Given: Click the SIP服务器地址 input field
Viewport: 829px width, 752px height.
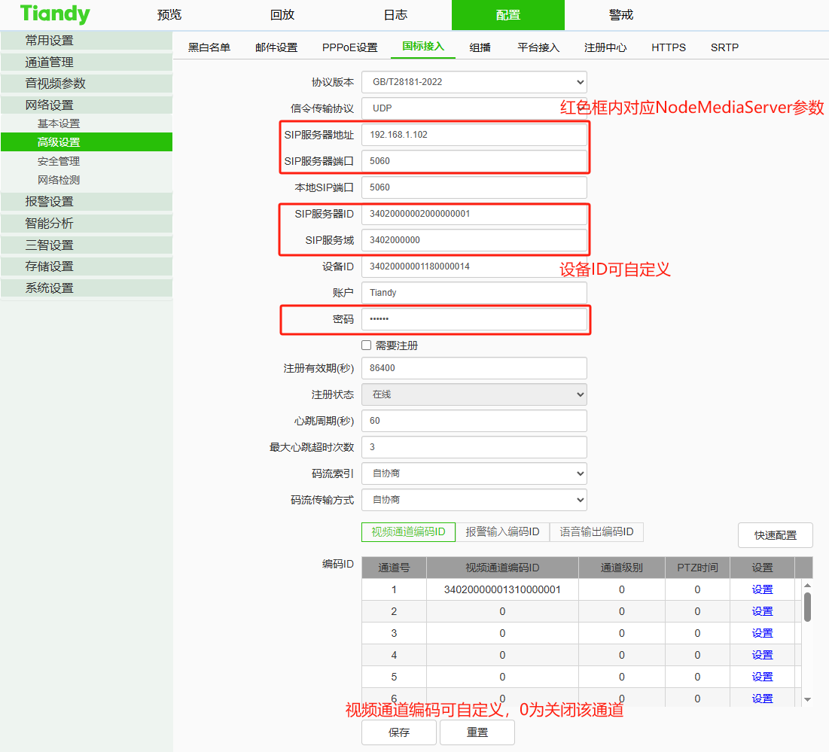Looking at the screenshot, I should [x=474, y=135].
